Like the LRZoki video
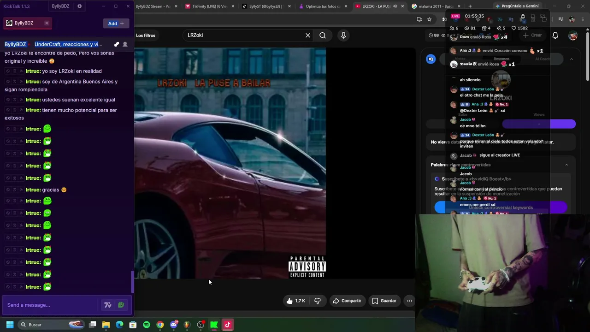This screenshot has height=332, width=590. coord(295,301)
